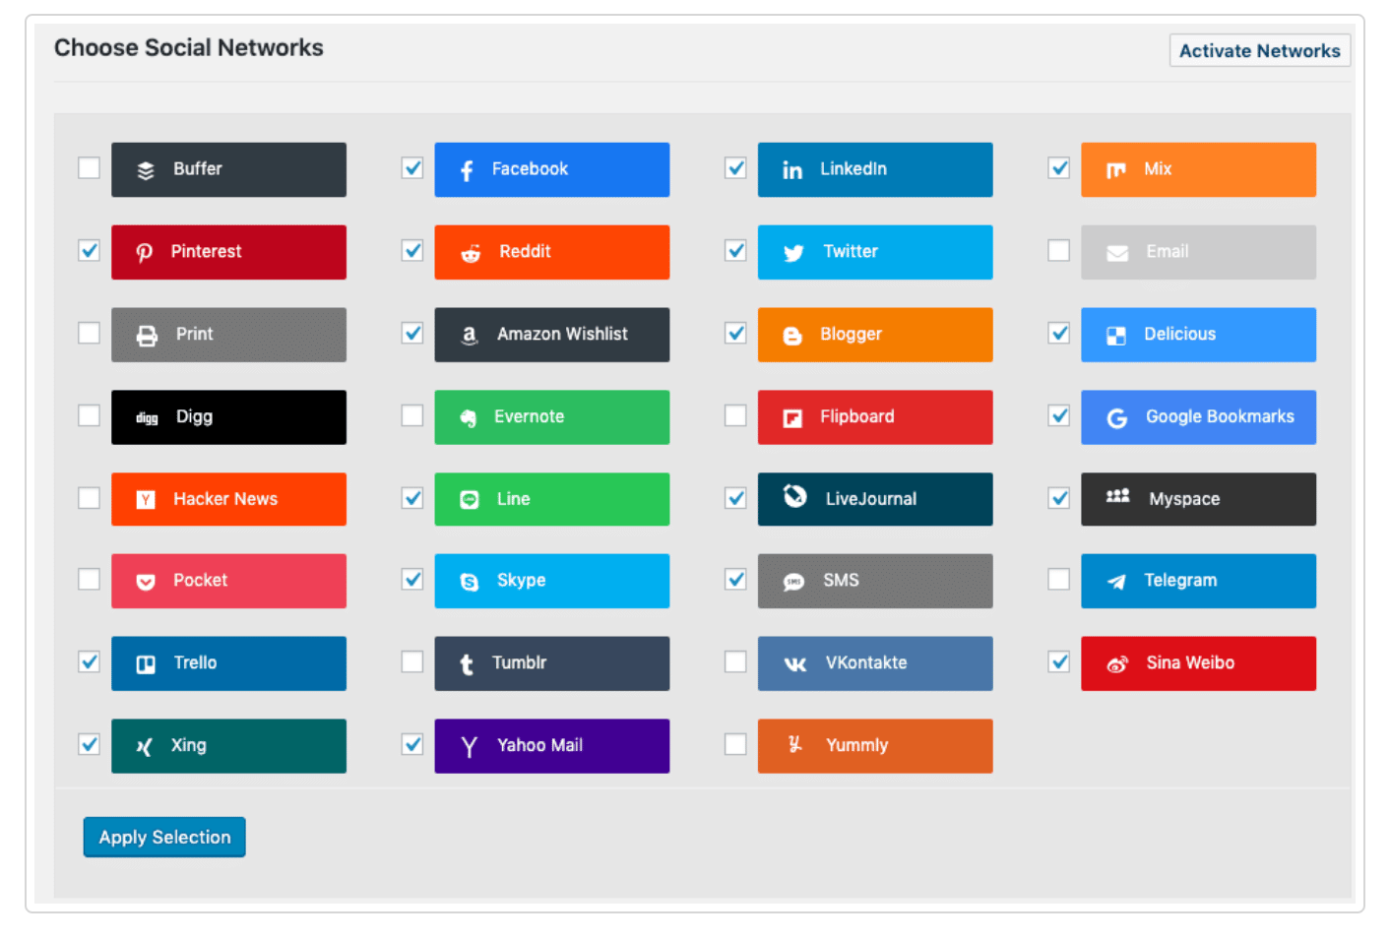Click the Myspace people icon
Viewport: 1390px width, 941px height.
(1118, 496)
